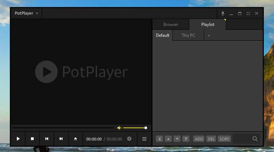Switch to the Browser tab
This screenshot has width=274, height=152.
(171, 25)
